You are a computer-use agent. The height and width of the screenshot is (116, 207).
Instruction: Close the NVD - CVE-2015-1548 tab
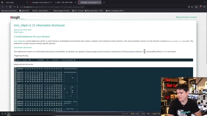76,2
